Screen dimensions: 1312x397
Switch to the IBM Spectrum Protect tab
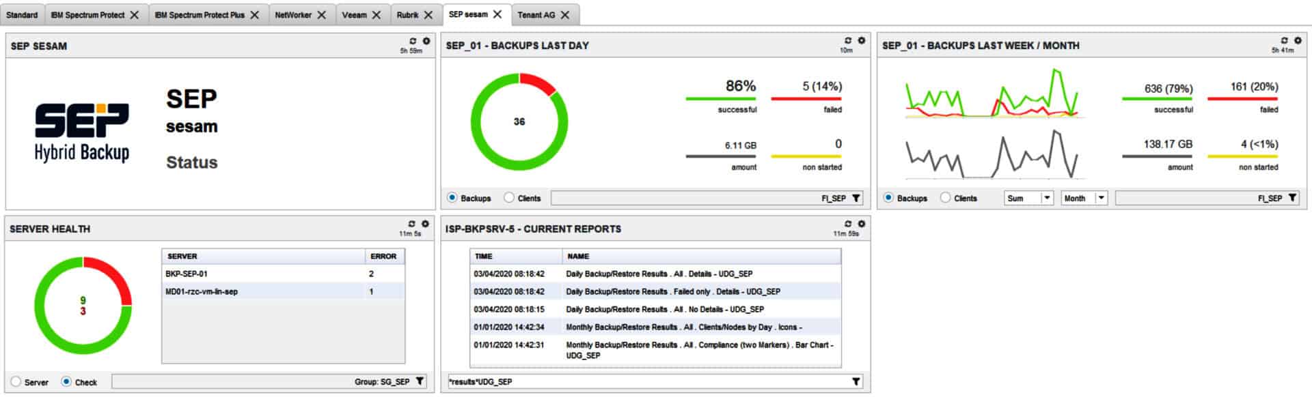click(x=87, y=15)
